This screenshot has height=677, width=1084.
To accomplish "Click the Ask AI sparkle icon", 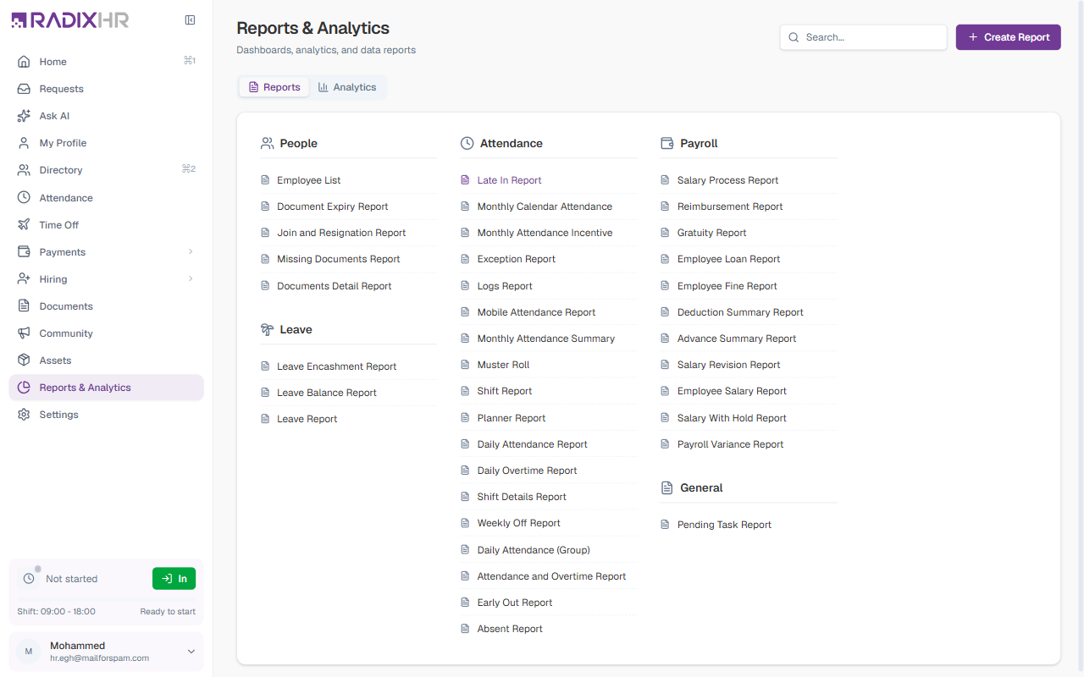I will tap(24, 116).
